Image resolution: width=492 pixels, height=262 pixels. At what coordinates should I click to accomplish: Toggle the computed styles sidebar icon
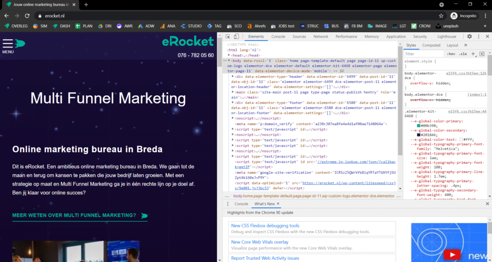point(482,54)
